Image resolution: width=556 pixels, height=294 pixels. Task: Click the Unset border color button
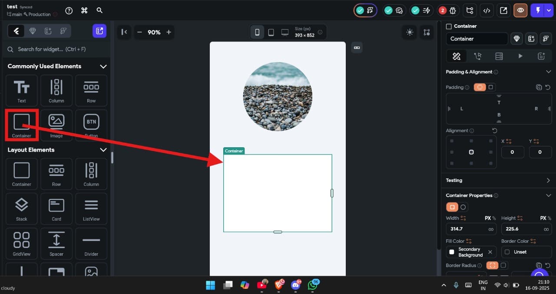526,252
